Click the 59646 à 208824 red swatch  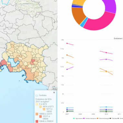(37, 121)
